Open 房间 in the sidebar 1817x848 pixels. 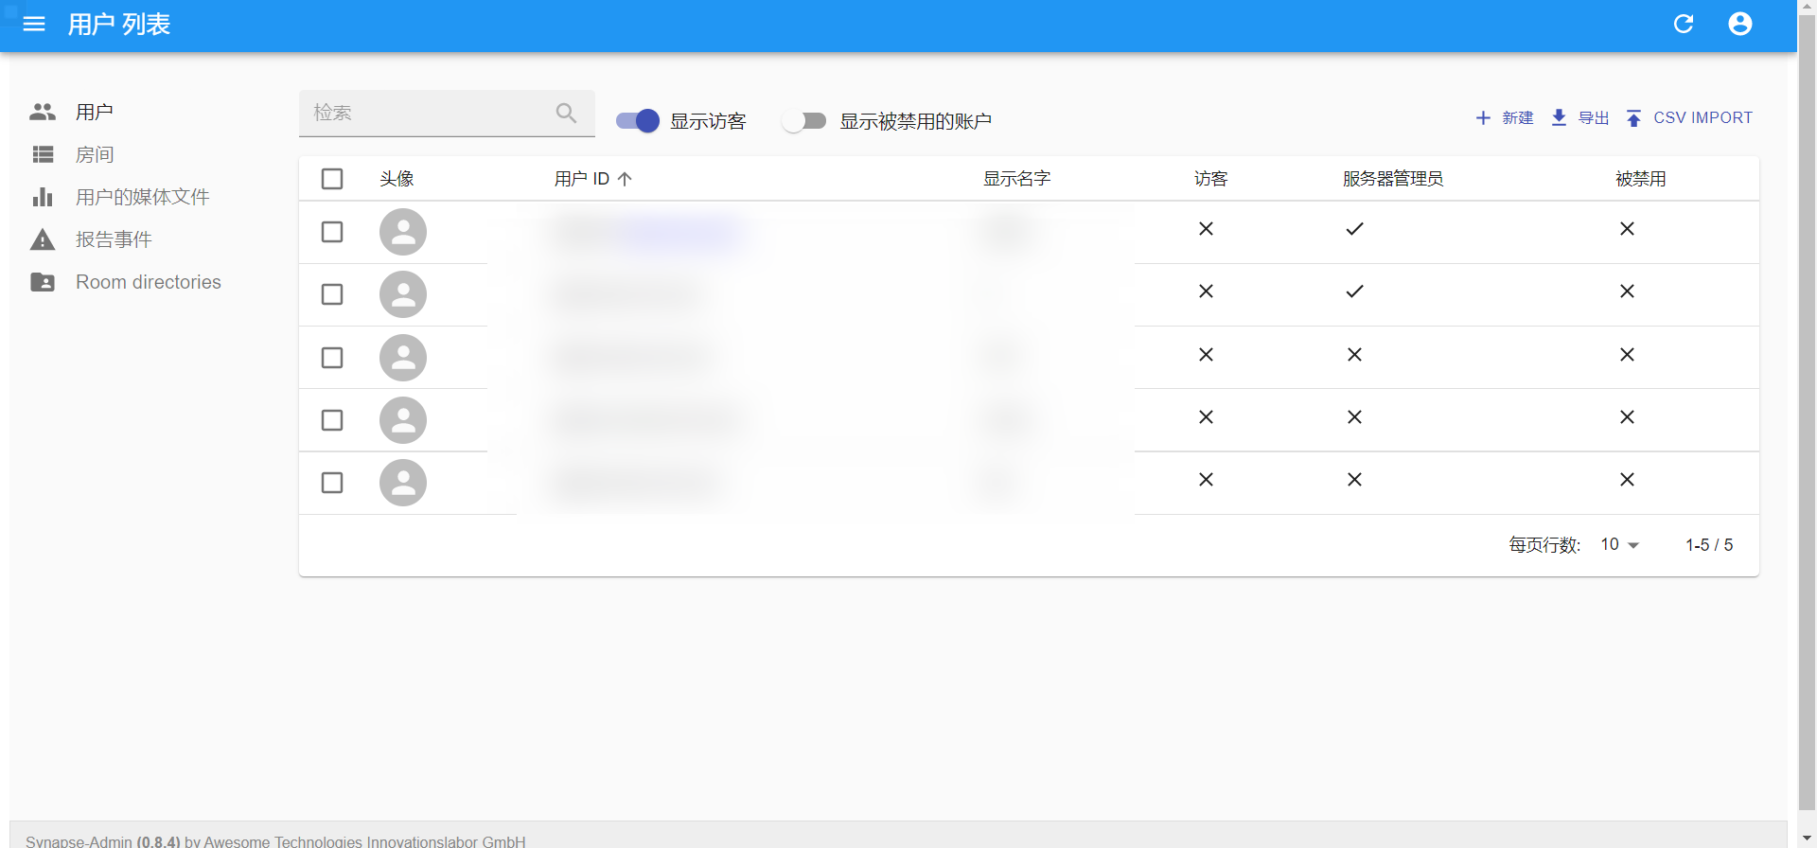(95, 154)
